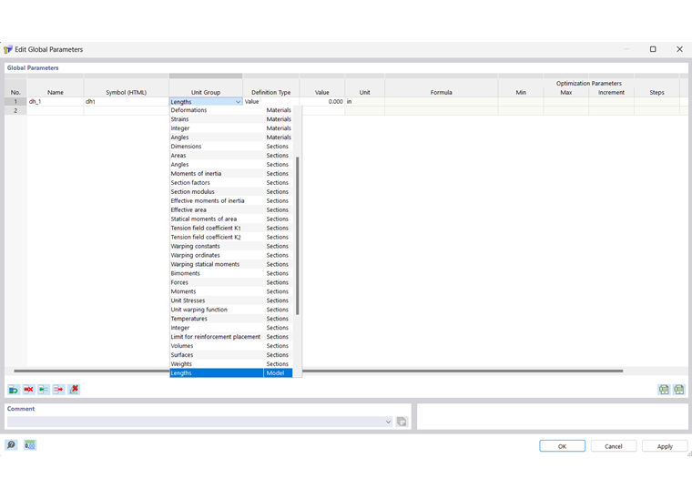This screenshot has height=499, width=692.
Task: Select Limit for reinforcement placement entry
Action: click(230, 337)
